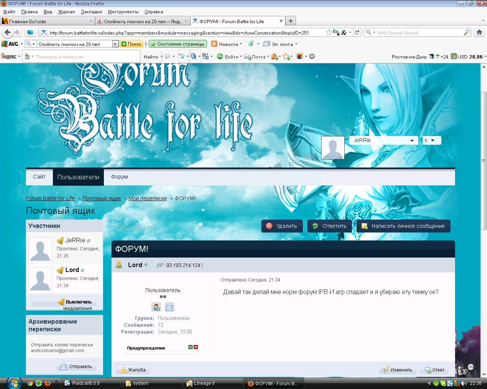
Task: Click the bell icon beside JeRRie
Action: 60,240
